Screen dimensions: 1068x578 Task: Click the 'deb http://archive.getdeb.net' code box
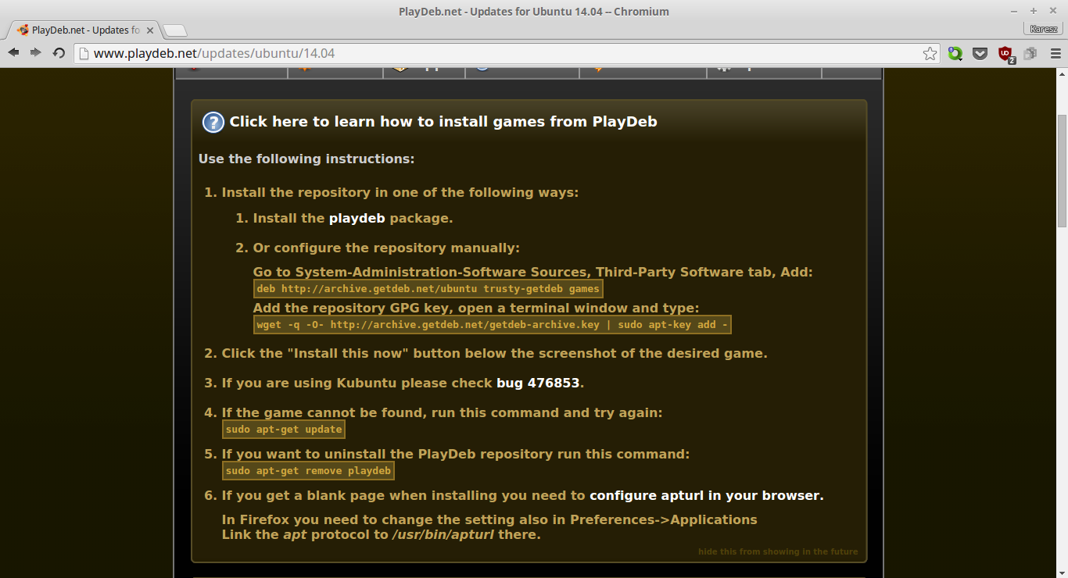428,289
